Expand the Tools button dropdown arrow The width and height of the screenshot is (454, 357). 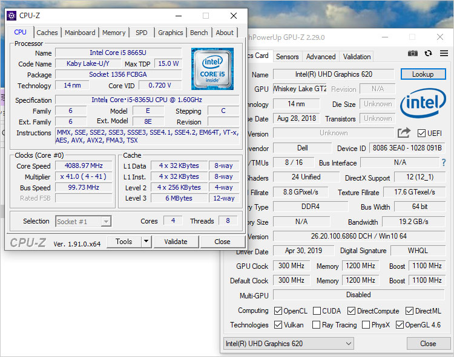(146, 242)
